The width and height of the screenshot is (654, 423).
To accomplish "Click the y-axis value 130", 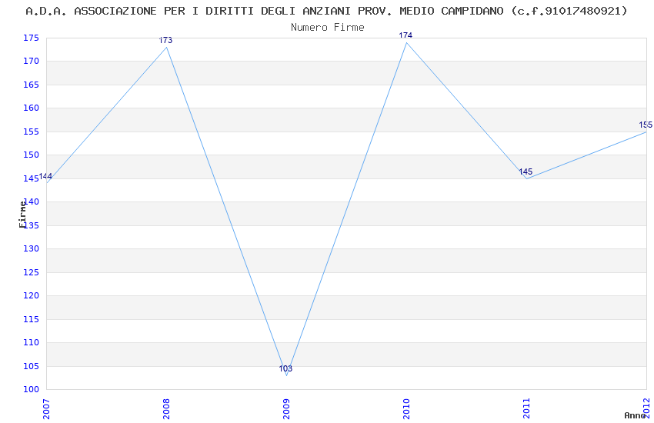I will tap(31, 248).
